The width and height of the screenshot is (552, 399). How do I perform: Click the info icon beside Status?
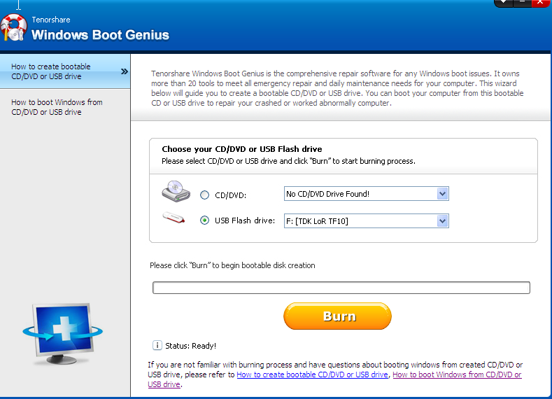pos(157,346)
